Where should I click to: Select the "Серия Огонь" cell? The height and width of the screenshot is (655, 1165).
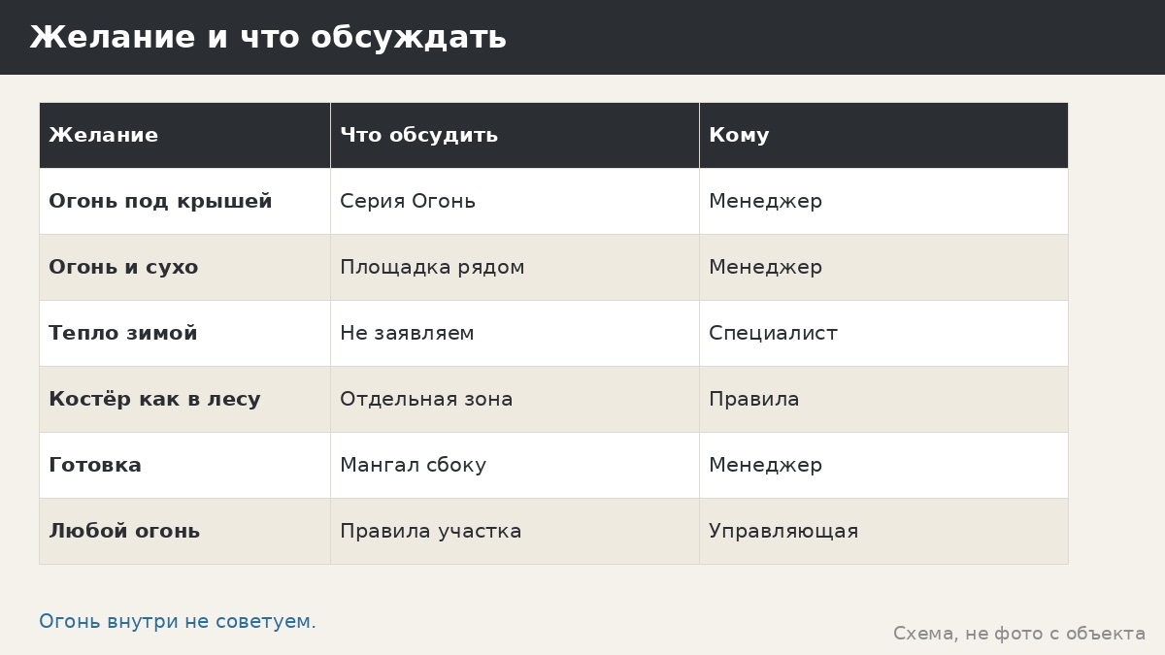pos(515,201)
